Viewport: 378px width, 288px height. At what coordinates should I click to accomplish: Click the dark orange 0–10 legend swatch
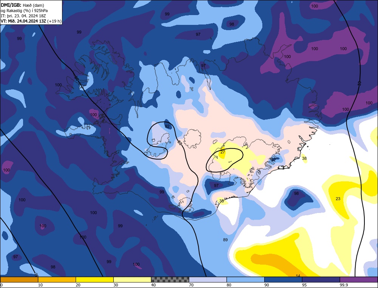(19, 280)
